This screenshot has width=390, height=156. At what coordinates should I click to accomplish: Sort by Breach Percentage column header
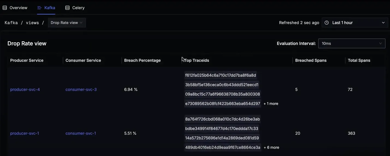coord(142,60)
